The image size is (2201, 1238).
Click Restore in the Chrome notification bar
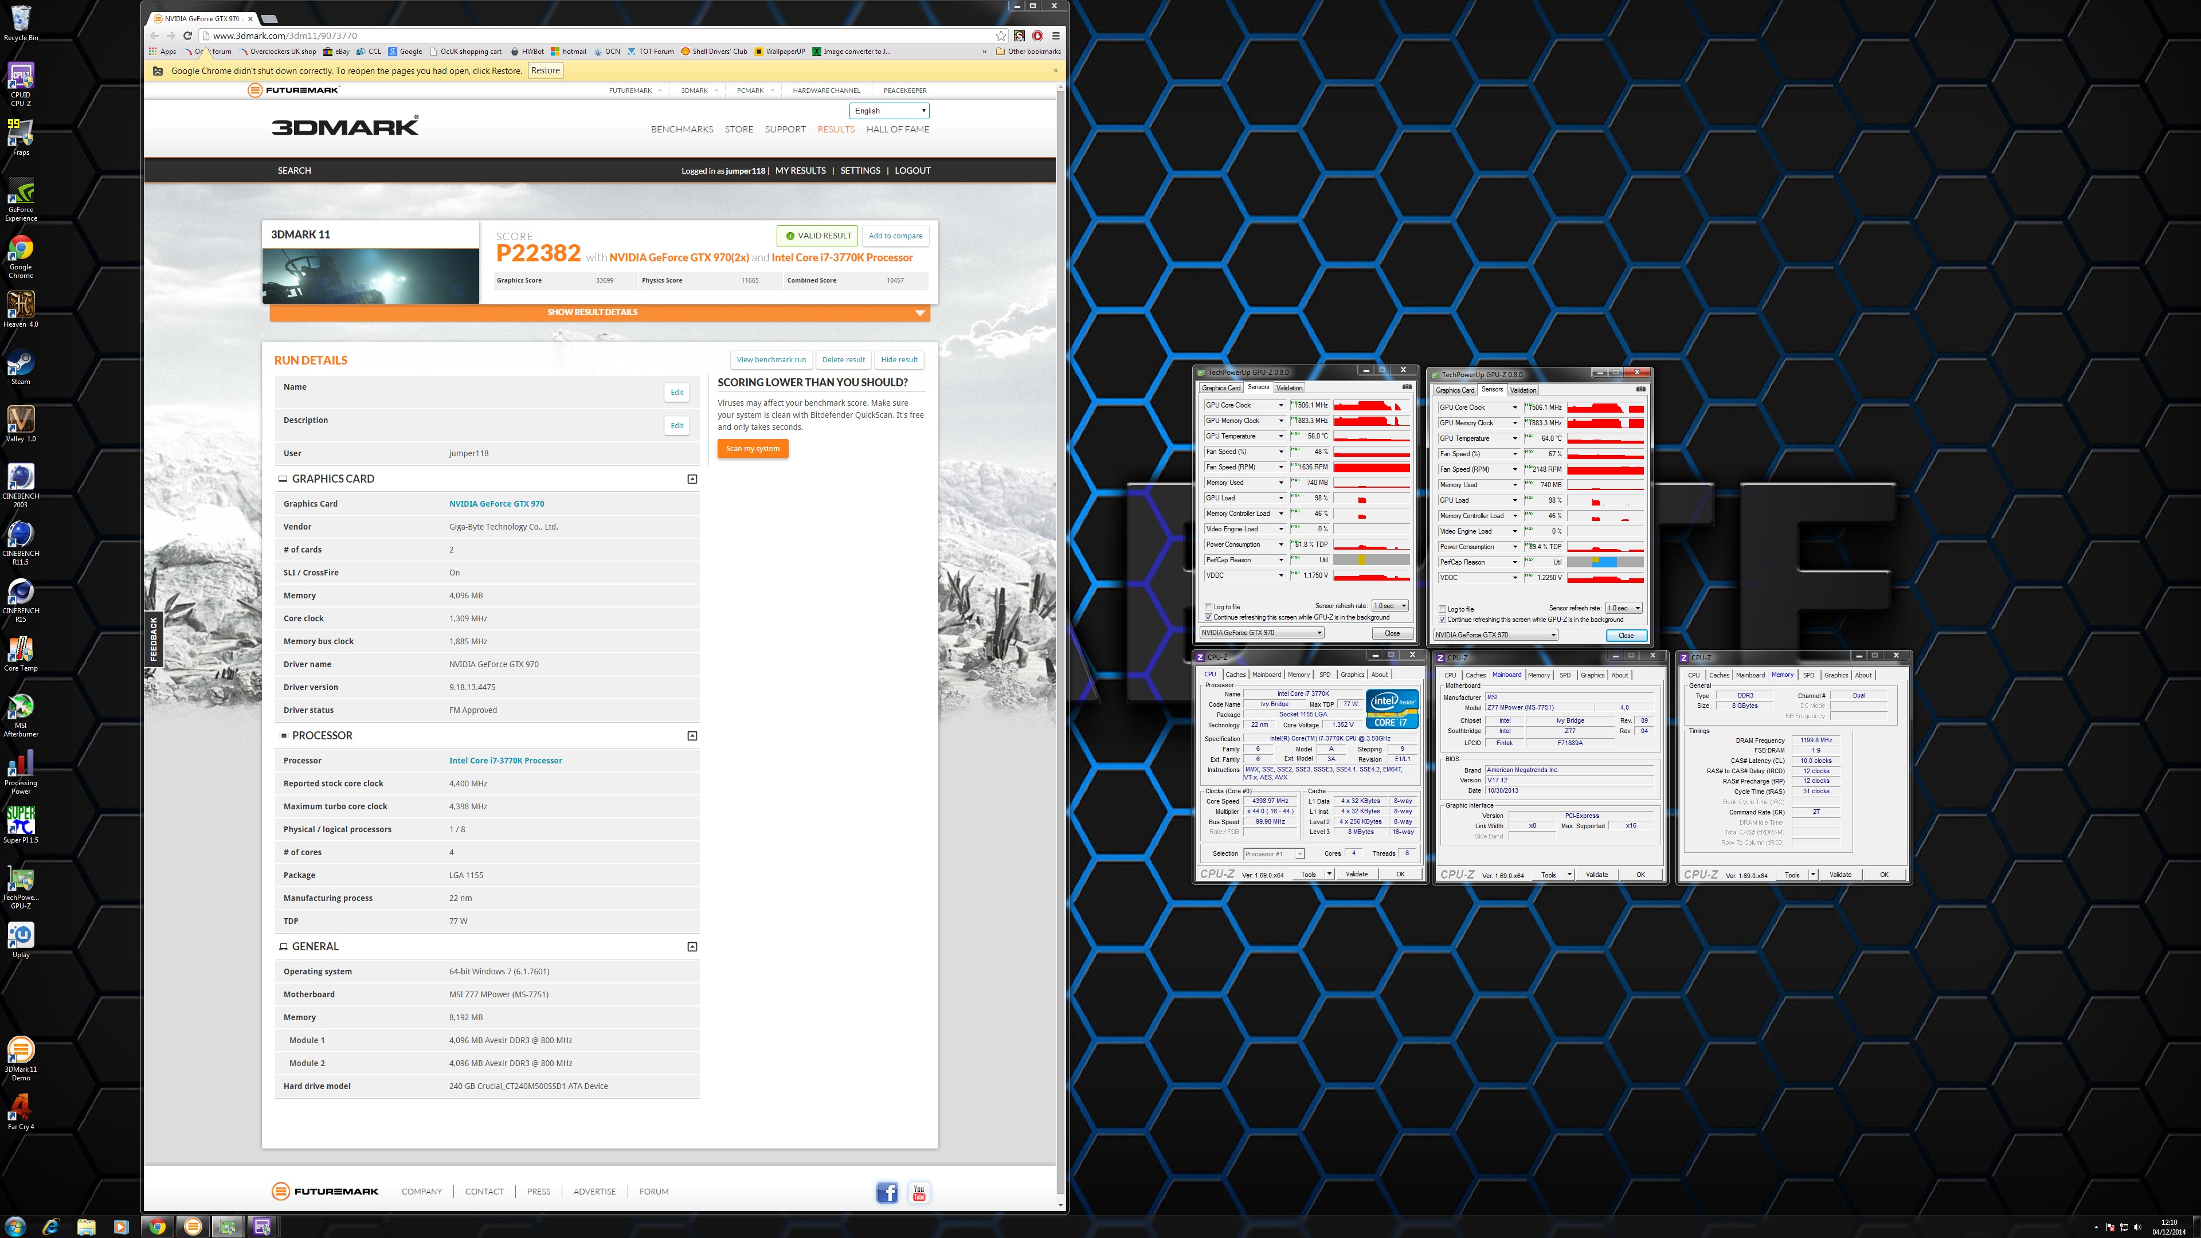click(x=545, y=71)
